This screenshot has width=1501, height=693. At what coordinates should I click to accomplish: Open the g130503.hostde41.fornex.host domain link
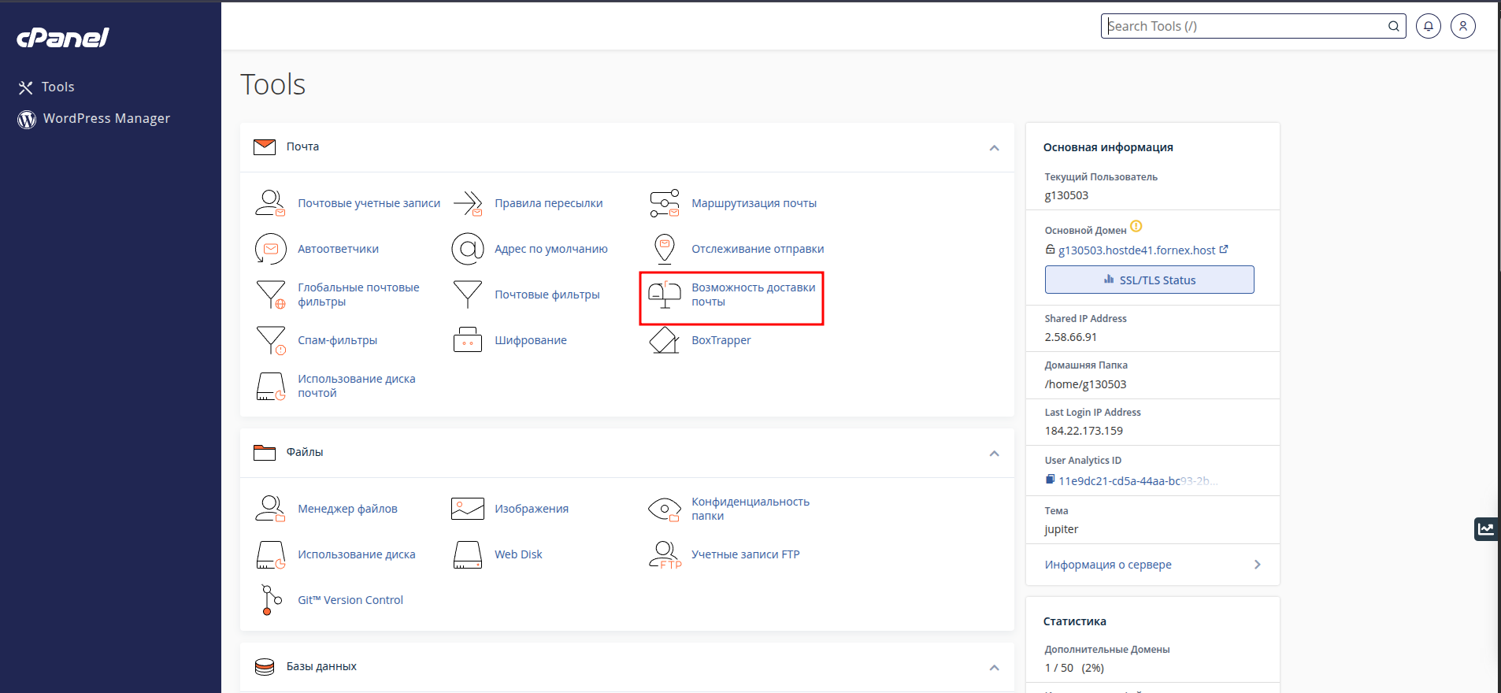[x=1136, y=250]
